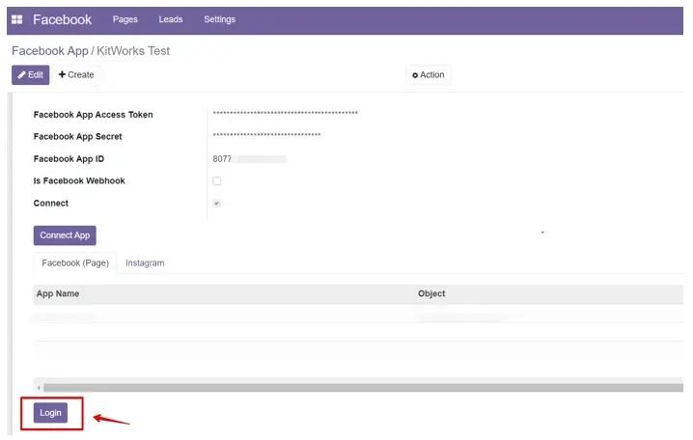Click the Facebook App ID label

pos(69,158)
